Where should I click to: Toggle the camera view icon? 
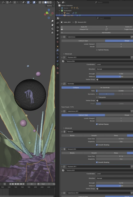(x=52, y=29)
